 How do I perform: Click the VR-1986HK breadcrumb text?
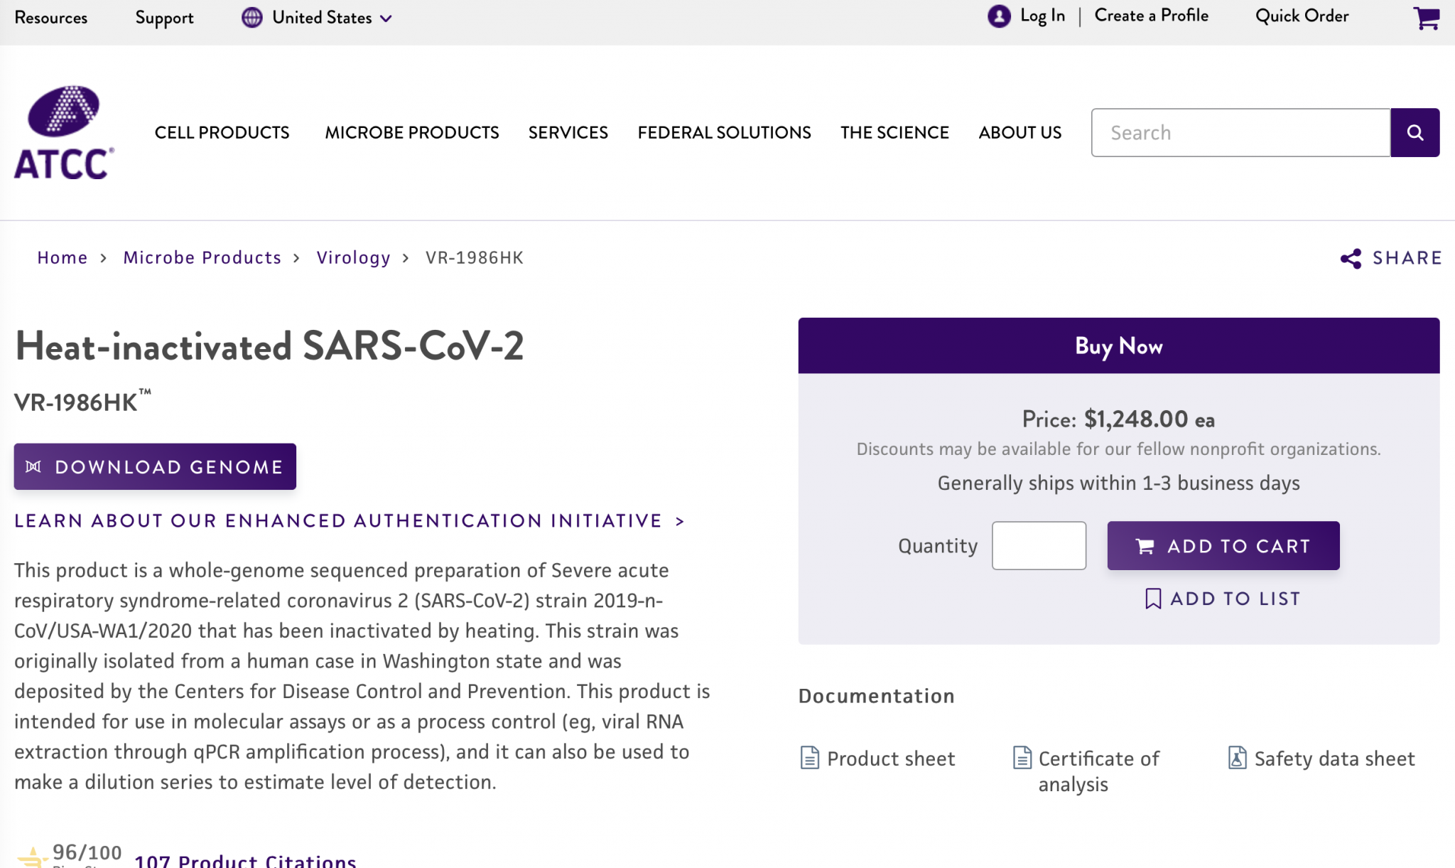pyautogui.click(x=475, y=257)
